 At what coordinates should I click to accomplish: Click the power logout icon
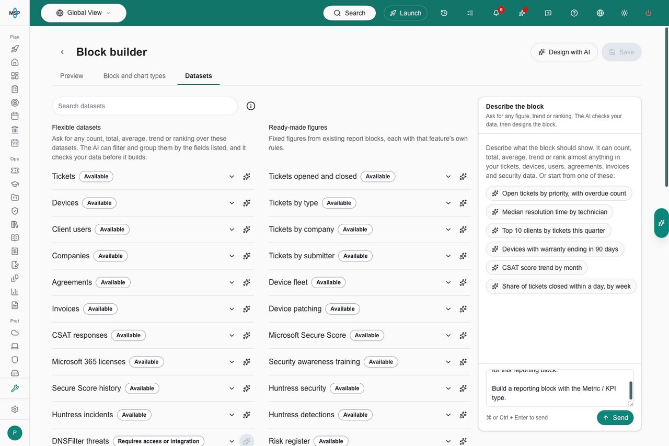[649, 13]
